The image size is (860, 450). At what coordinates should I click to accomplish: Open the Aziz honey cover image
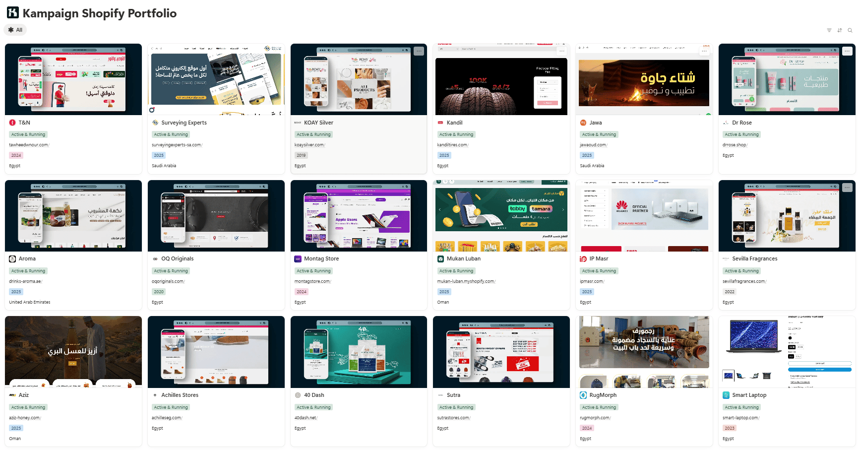tap(73, 352)
